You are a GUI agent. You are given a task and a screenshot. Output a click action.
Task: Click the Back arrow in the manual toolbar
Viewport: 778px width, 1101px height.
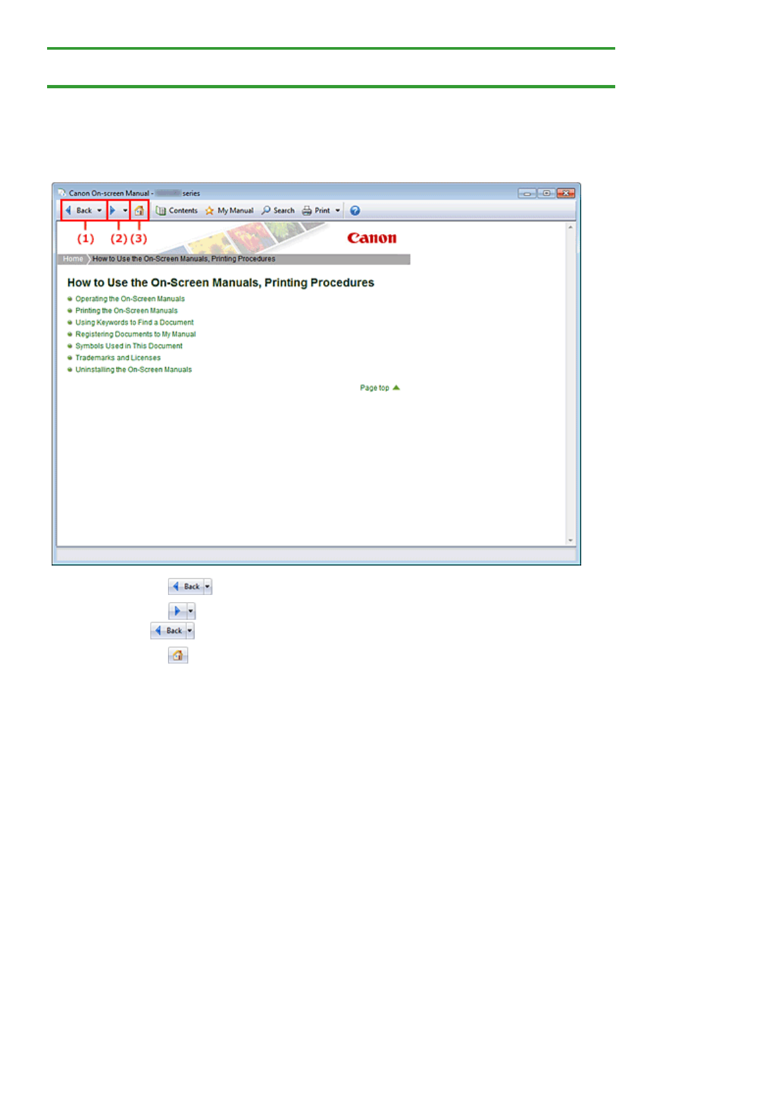(x=69, y=211)
